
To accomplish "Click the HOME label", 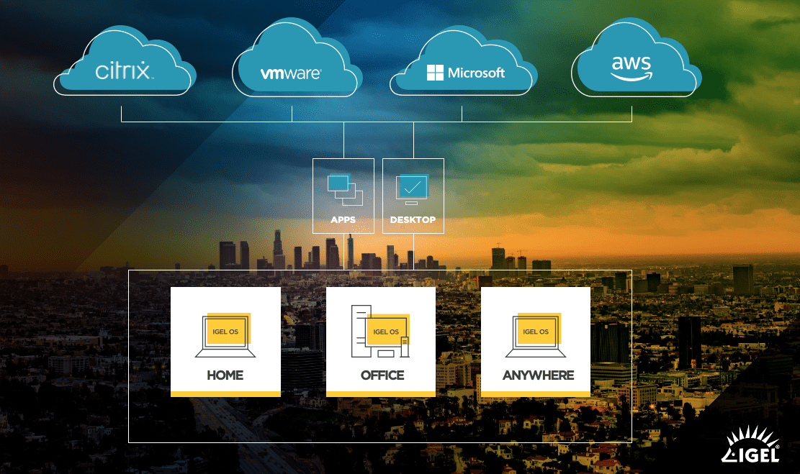I will (225, 375).
